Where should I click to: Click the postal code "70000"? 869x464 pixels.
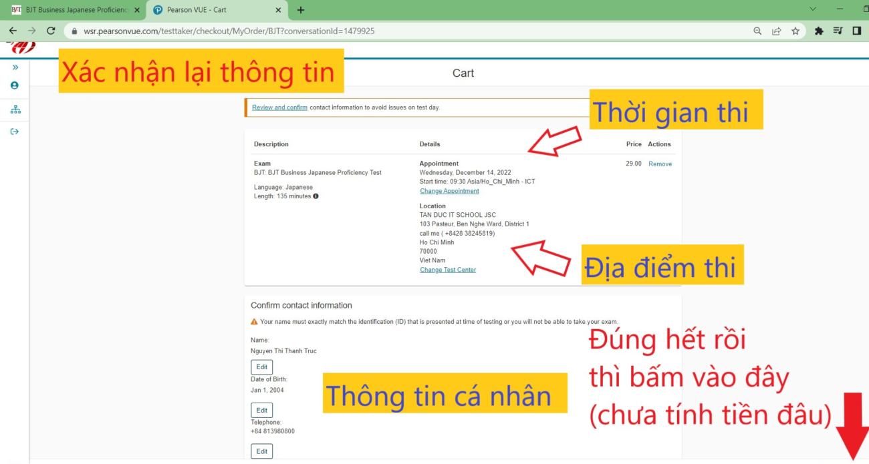click(428, 252)
